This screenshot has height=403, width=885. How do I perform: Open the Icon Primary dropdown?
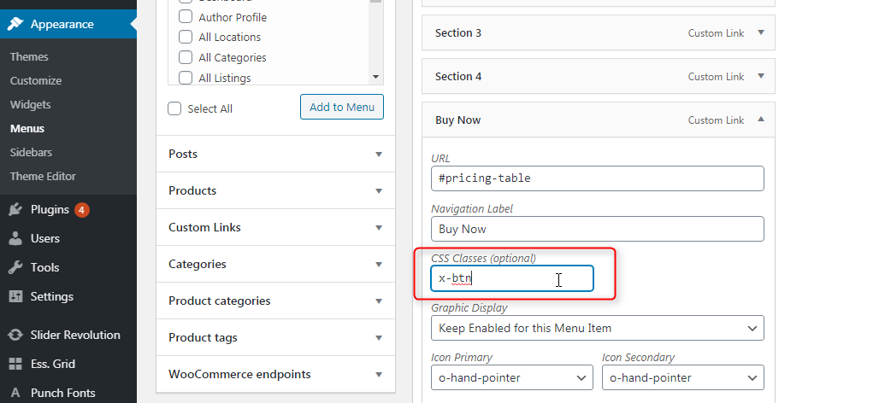pyautogui.click(x=512, y=377)
